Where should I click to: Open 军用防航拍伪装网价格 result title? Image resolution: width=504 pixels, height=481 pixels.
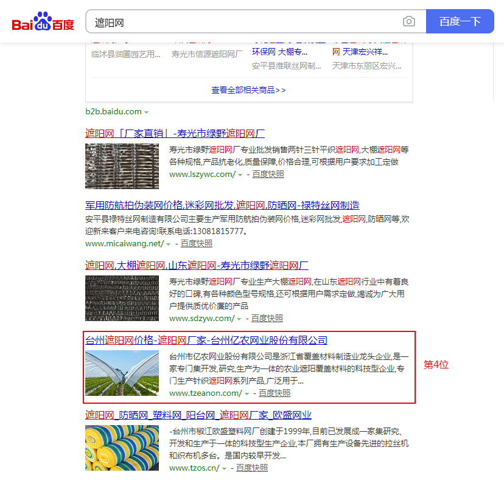pos(222,205)
